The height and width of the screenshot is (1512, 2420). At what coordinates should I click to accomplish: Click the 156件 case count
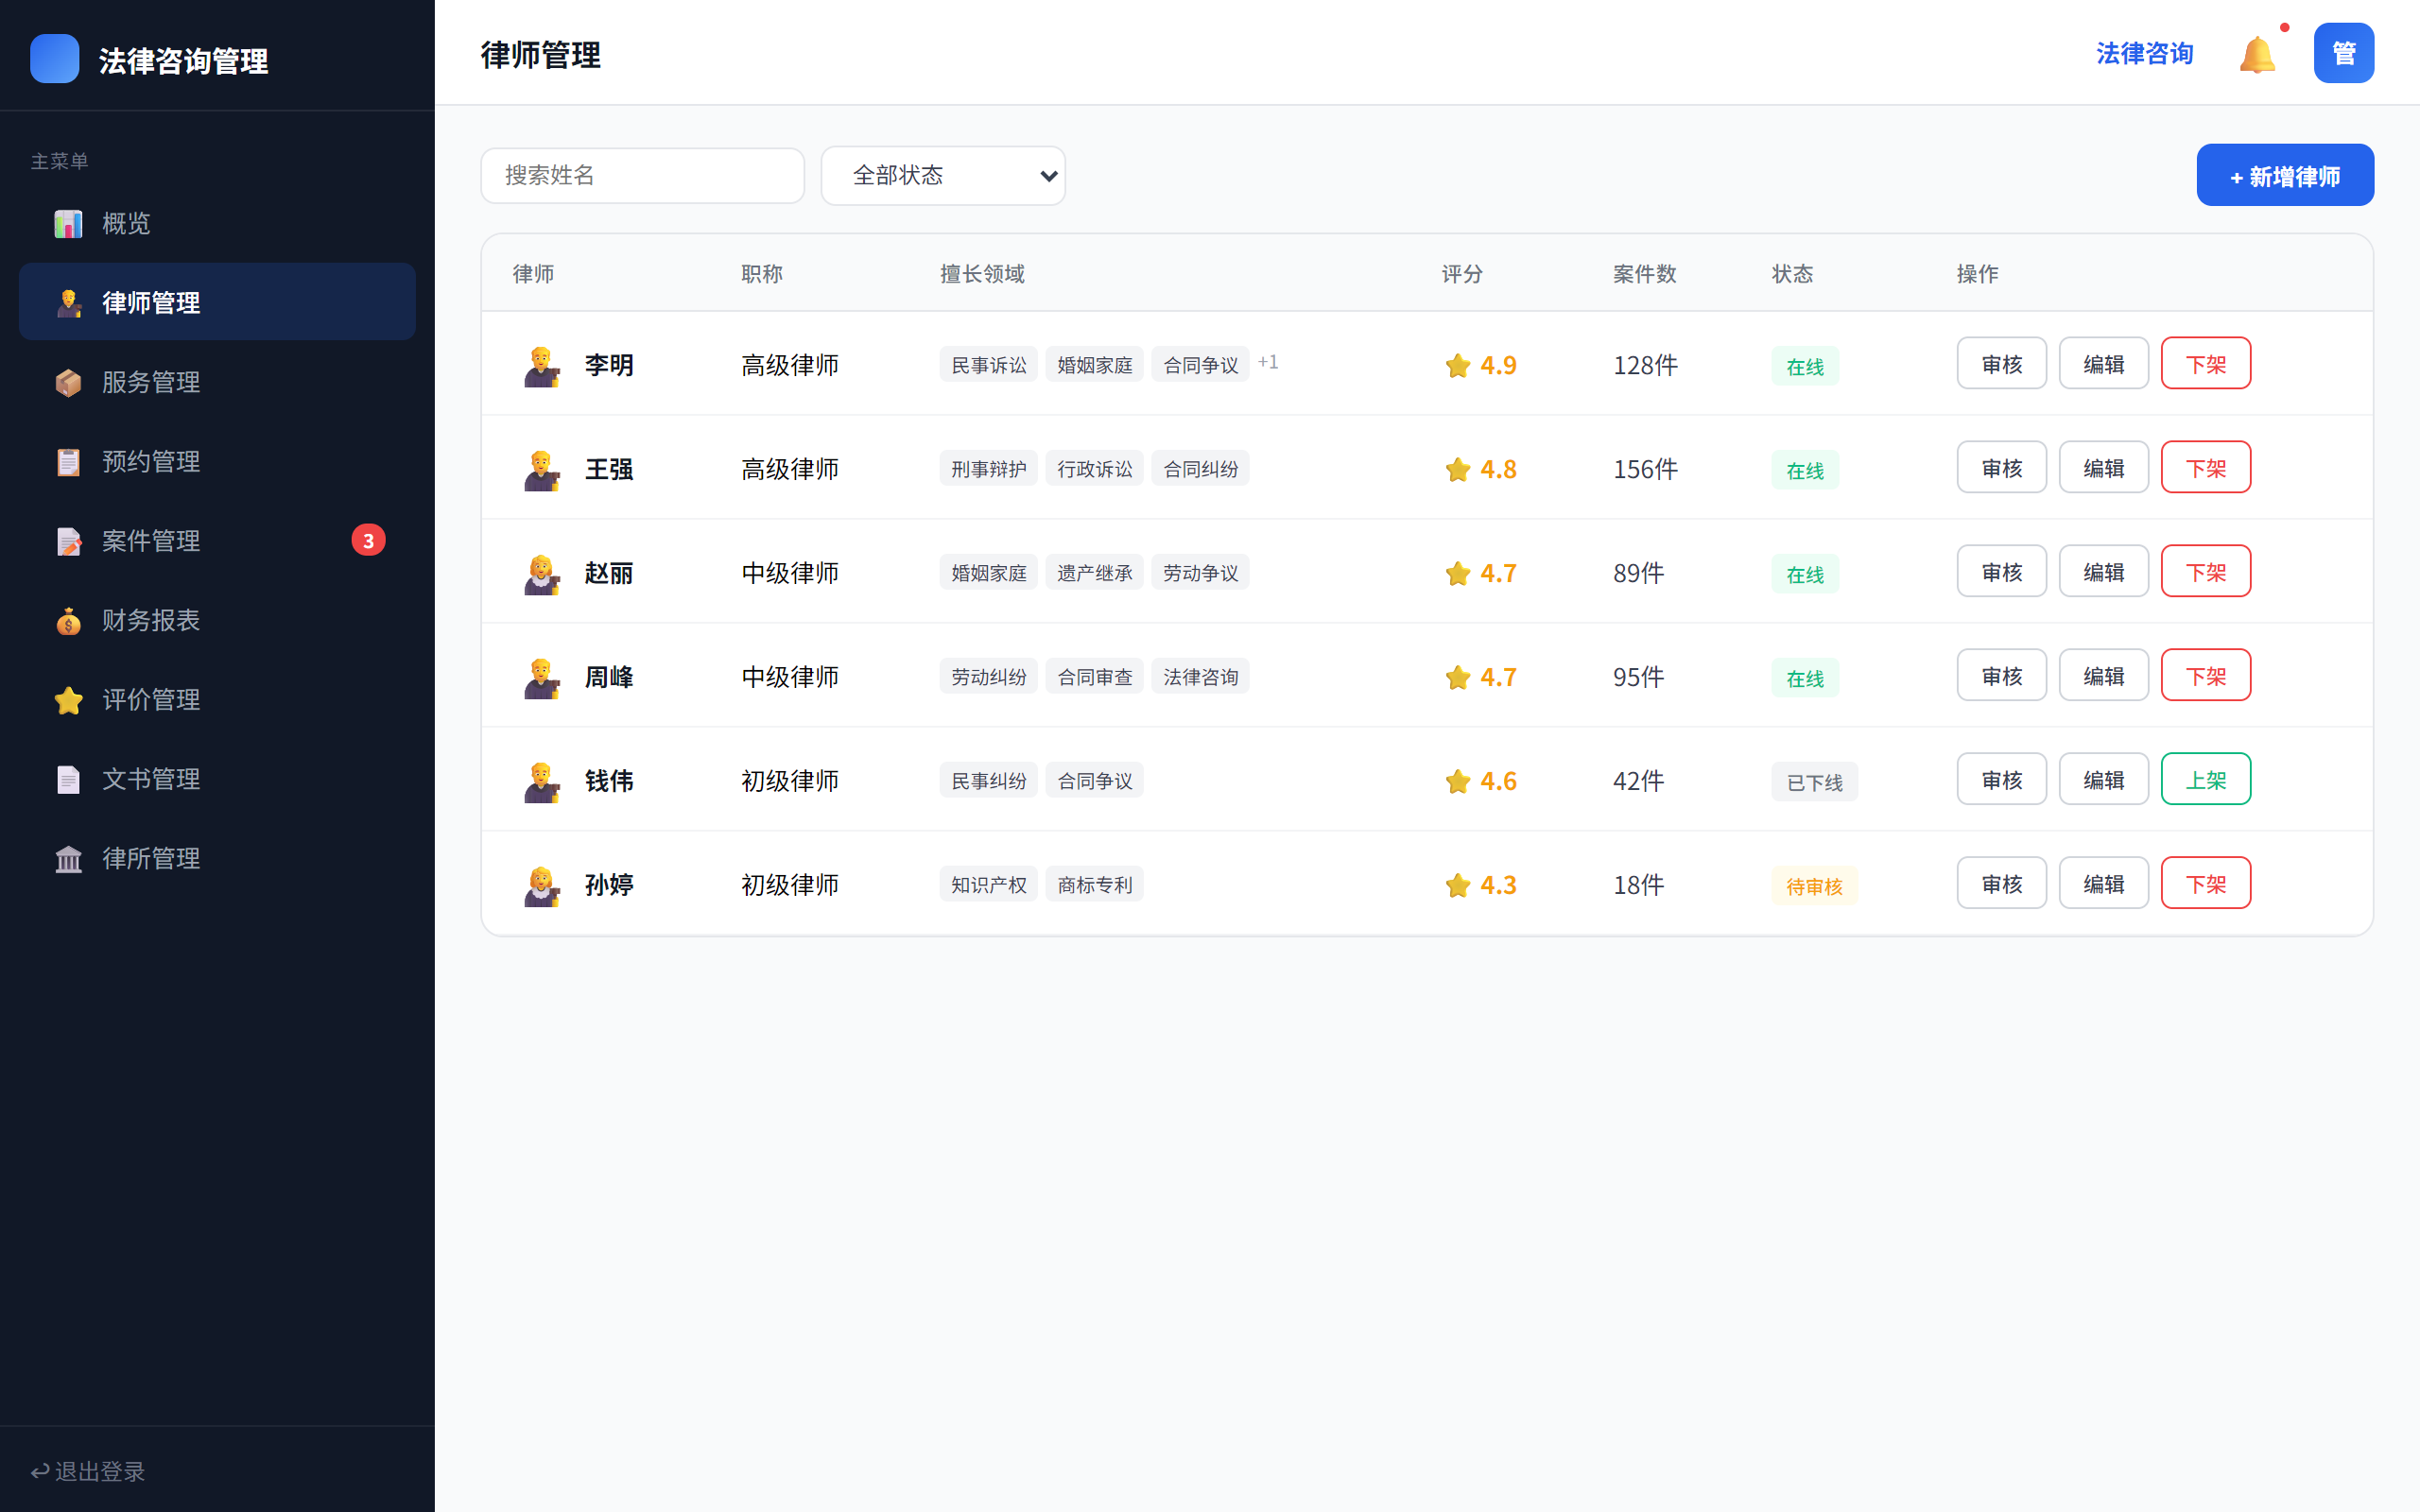tap(1644, 469)
